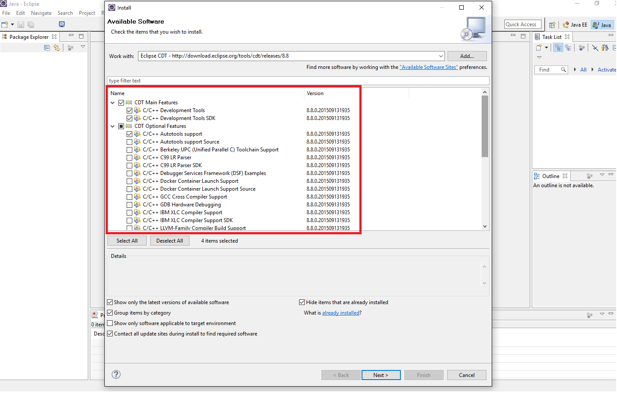Maximize the Package Explorer view

[x=81, y=36]
